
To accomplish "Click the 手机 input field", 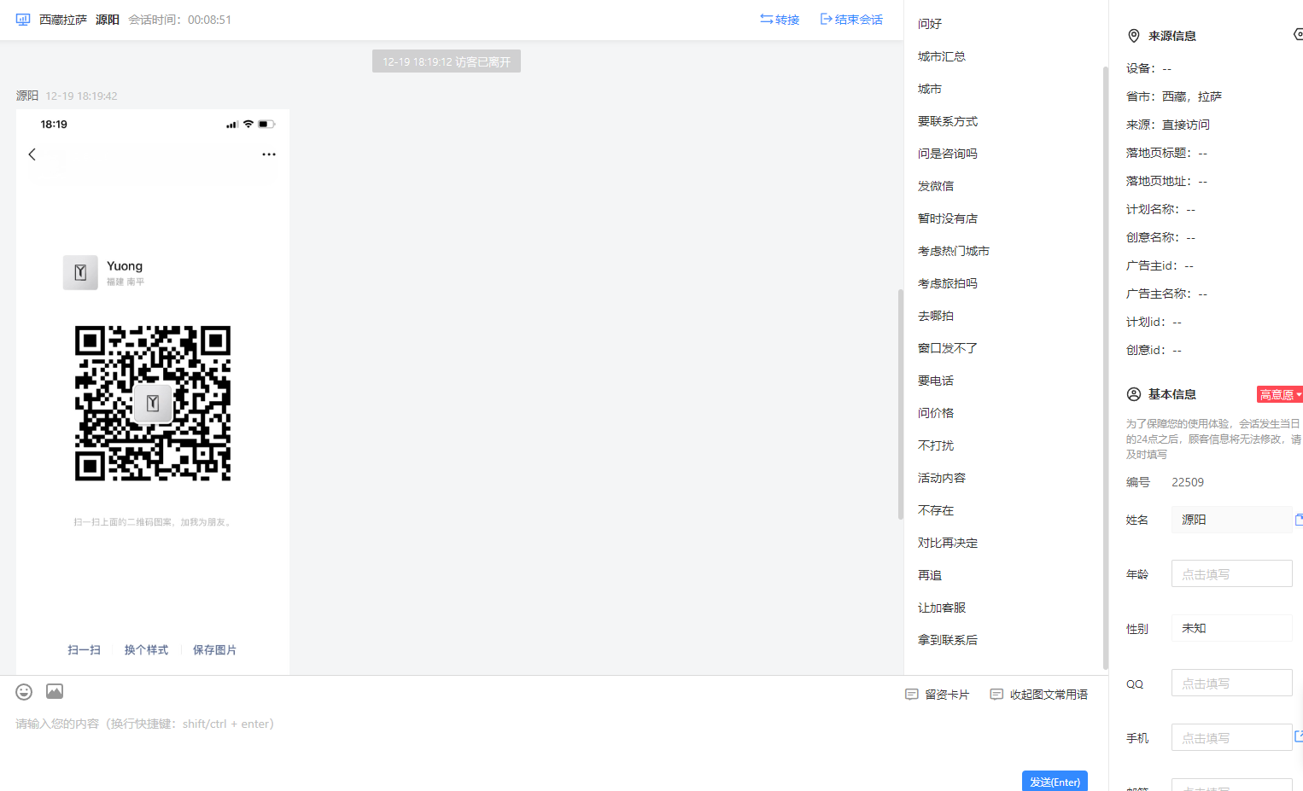I will [x=1231, y=737].
